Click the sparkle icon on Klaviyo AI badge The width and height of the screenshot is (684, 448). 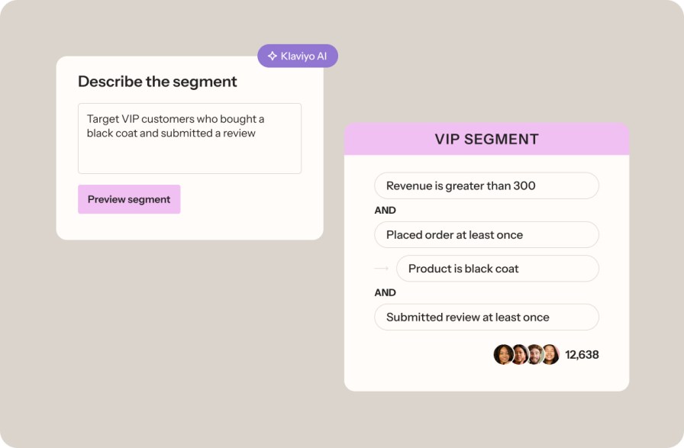(x=273, y=56)
